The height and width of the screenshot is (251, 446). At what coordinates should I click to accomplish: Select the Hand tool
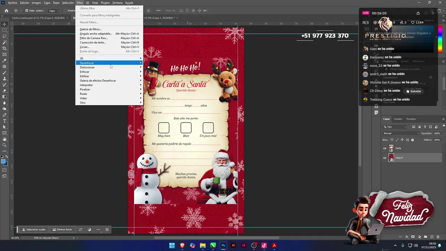(x=5, y=139)
